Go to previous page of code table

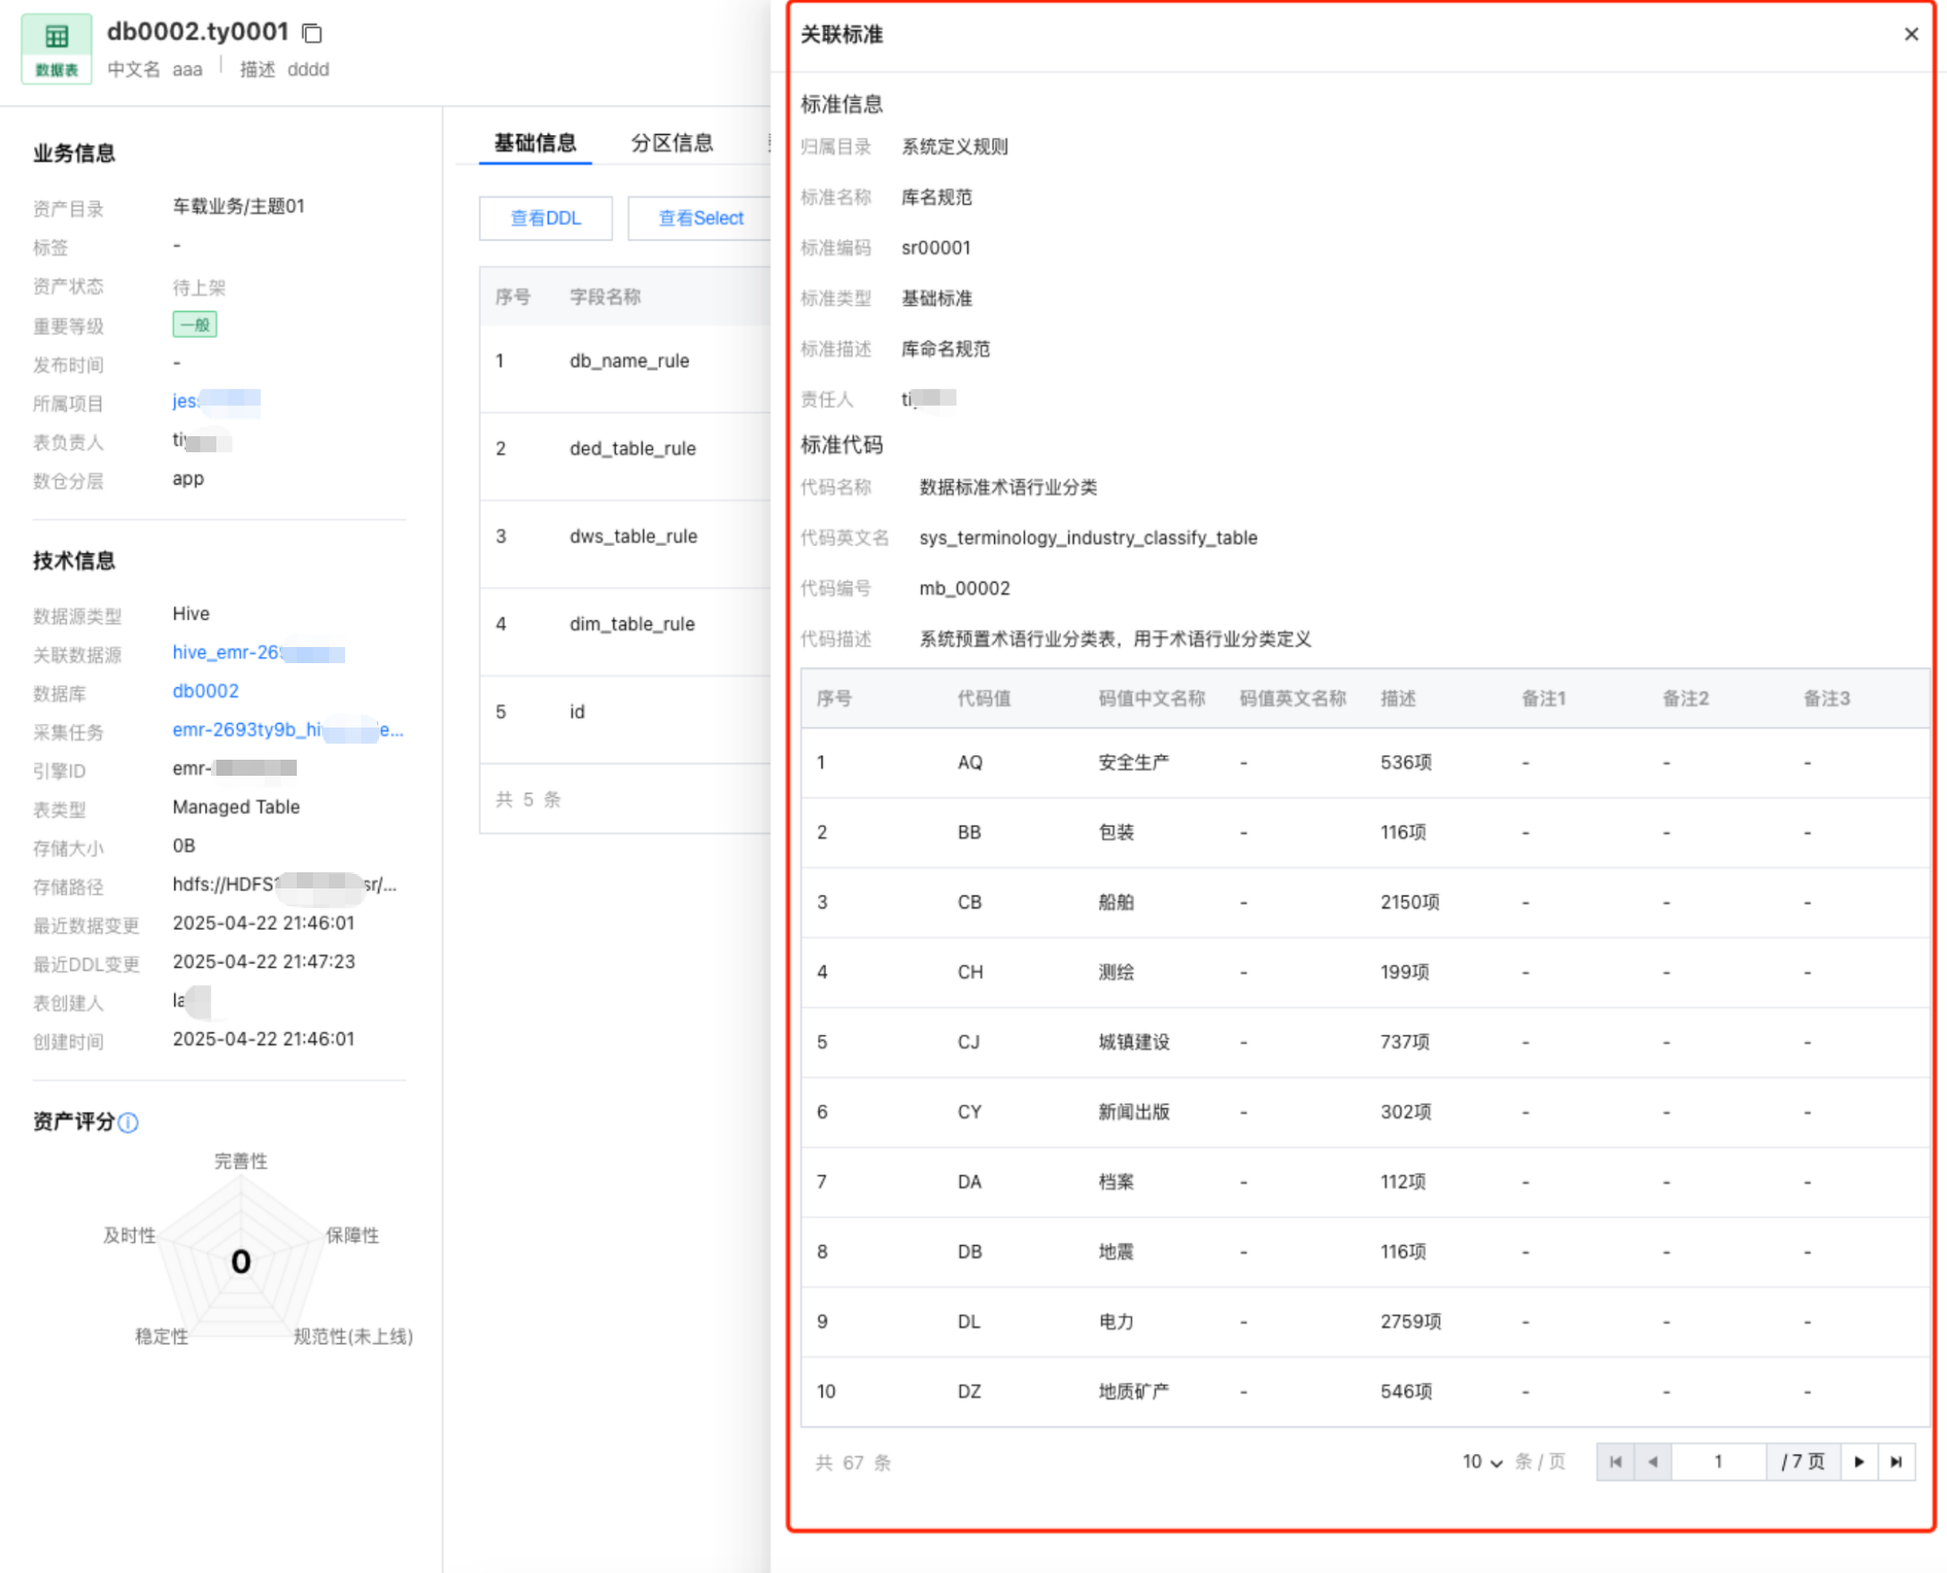1652,1461
